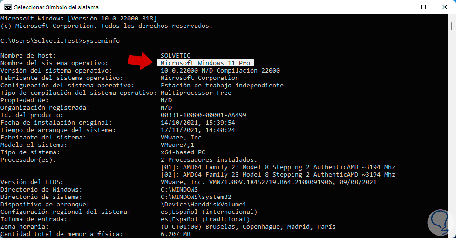Click label 'Nombre del sistema operativo:'
The width and height of the screenshot is (456, 238).
[54, 63]
